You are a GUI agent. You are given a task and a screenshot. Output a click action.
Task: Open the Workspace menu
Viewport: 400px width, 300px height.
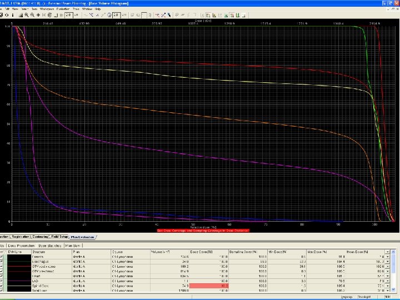(47, 9)
